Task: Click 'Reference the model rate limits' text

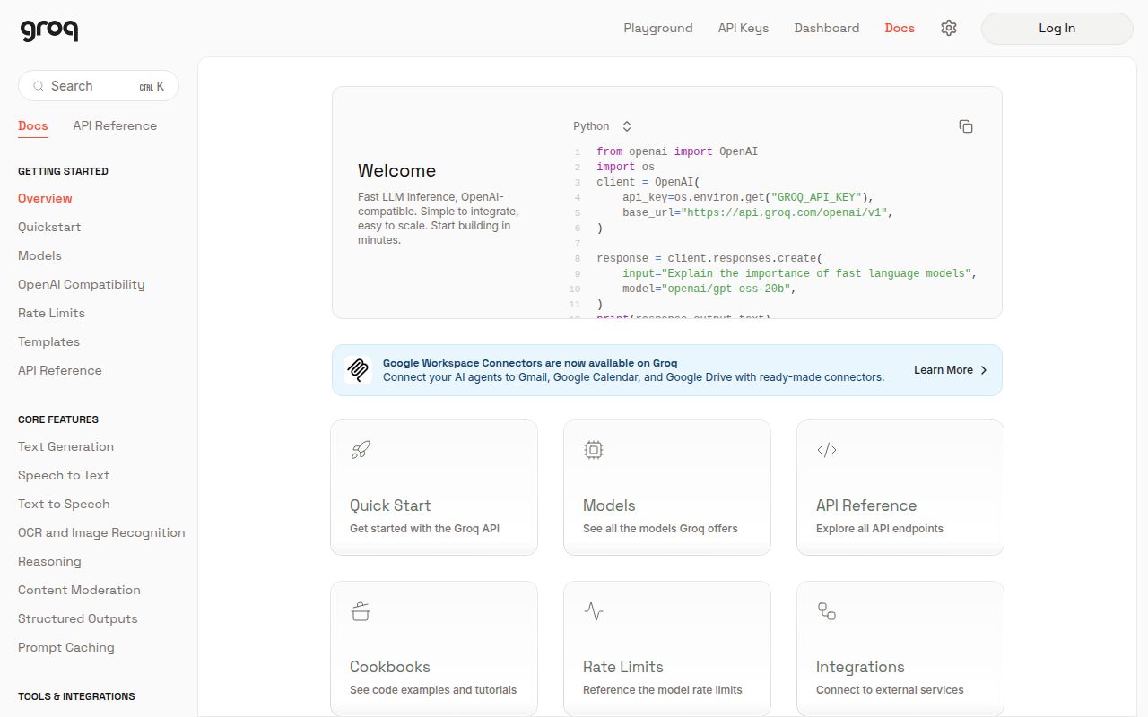Action: [x=663, y=690]
